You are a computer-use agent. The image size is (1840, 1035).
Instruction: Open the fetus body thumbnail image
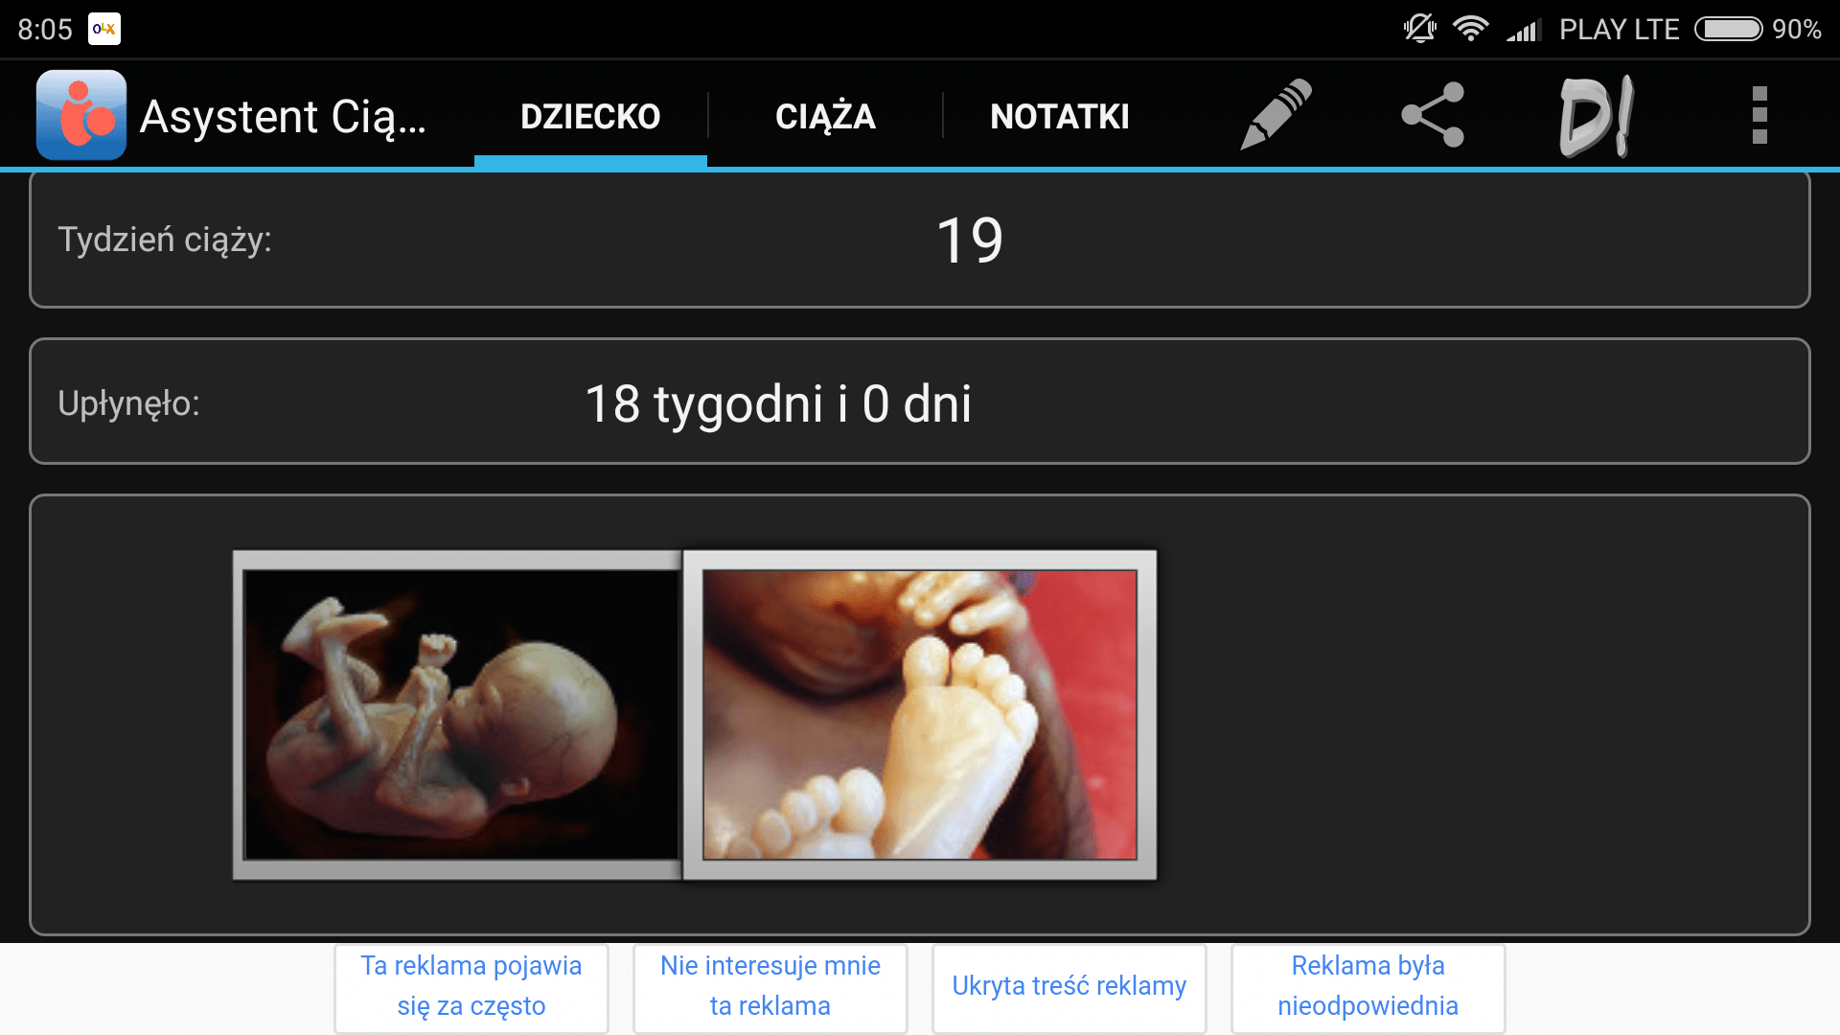coord(458,715)
